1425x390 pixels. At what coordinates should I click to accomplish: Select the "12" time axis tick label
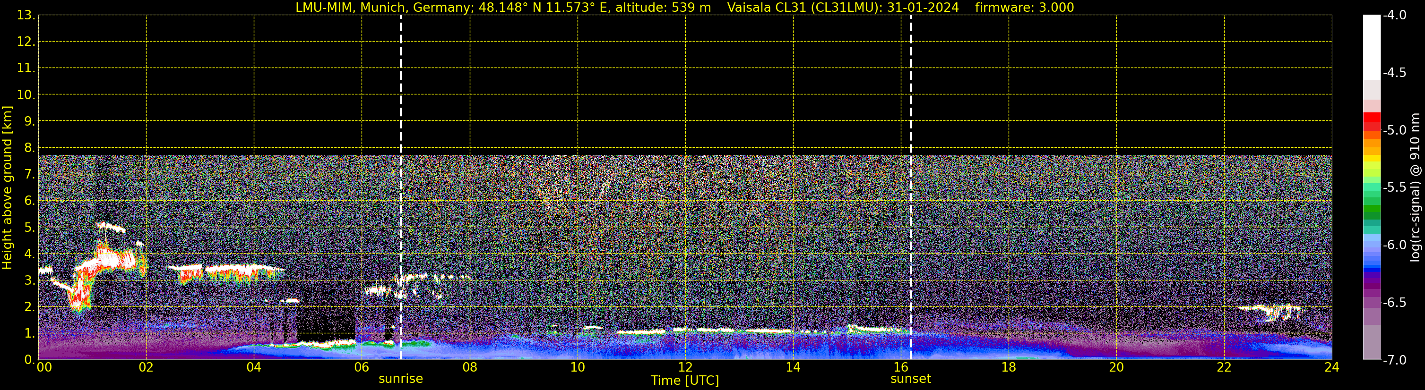pos(685,368)
